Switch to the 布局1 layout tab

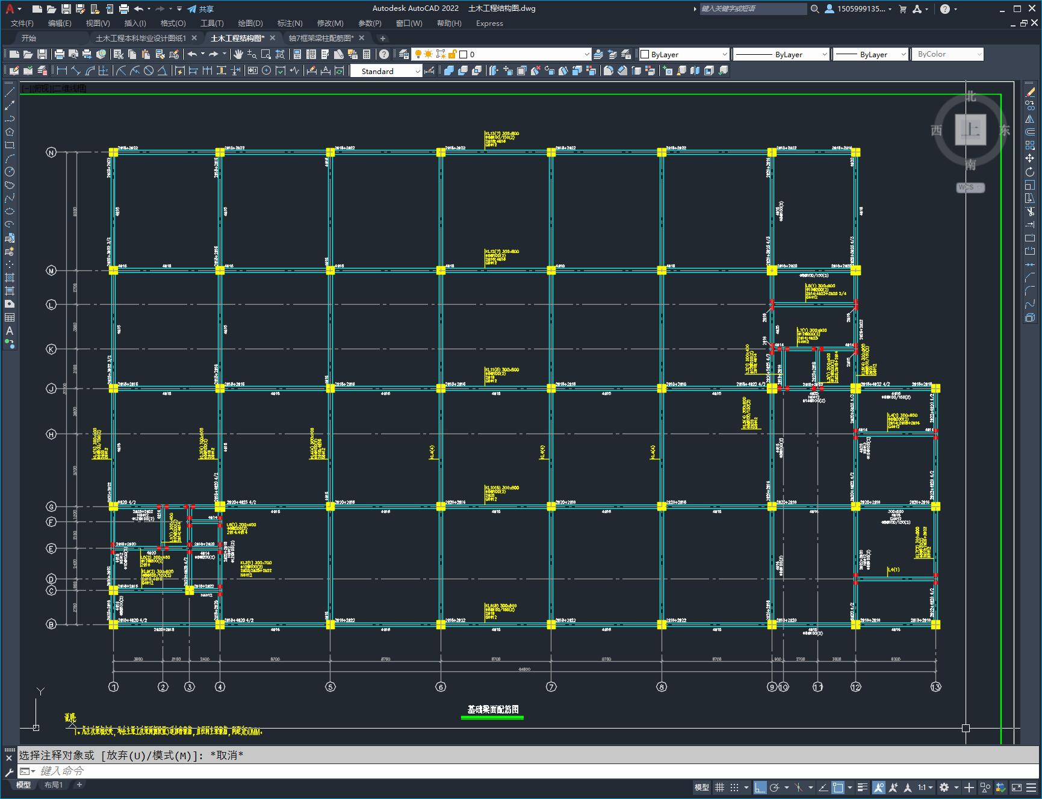point(54,785)
